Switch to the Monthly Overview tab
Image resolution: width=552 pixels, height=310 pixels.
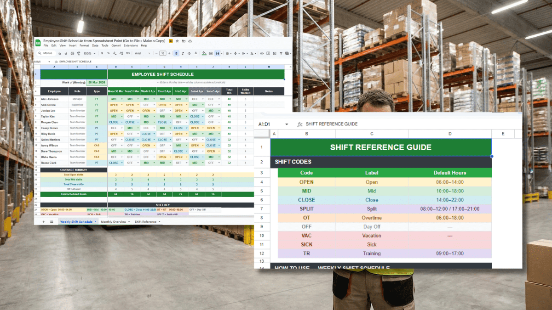[114, 222]
